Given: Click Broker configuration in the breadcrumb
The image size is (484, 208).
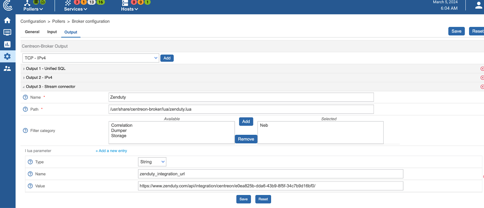Looking at the screenshot, I should [x=91, y=21].
